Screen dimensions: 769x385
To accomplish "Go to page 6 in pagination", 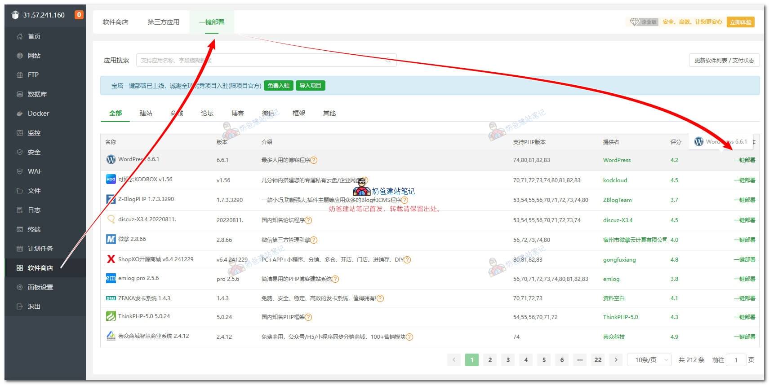I will (562, 360).
